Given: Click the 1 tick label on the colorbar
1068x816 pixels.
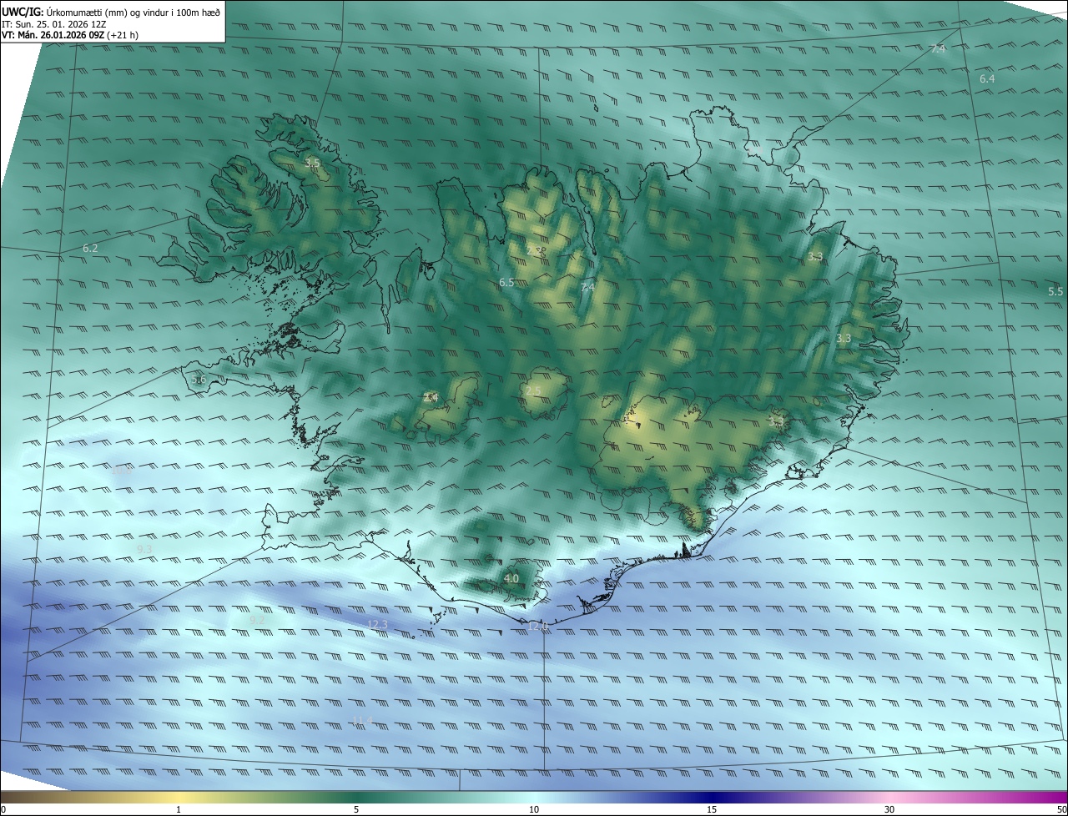Looking at the screenshot, I should point(179,809).
